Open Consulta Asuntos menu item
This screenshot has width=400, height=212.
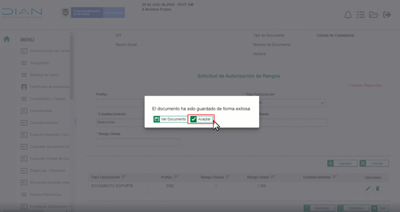tap(44, 123)
